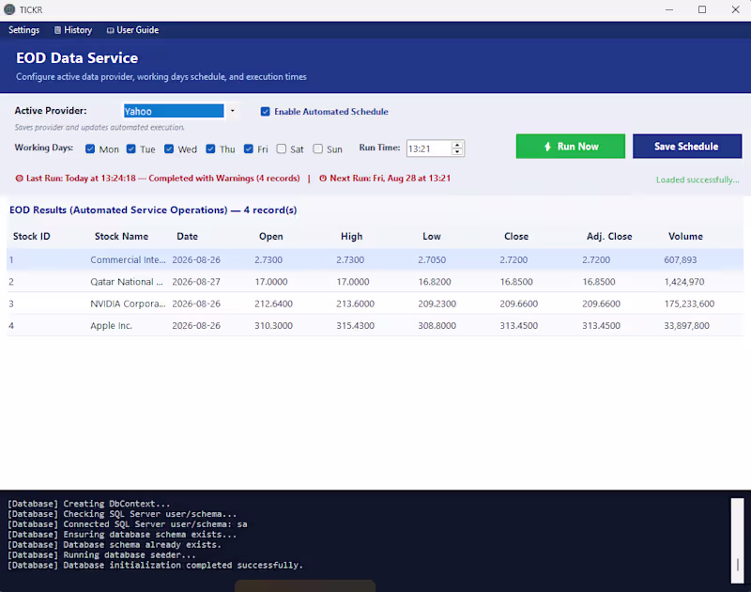Sort by Low column header
This screenshot has width=751, height=592.
coord(432,237)
